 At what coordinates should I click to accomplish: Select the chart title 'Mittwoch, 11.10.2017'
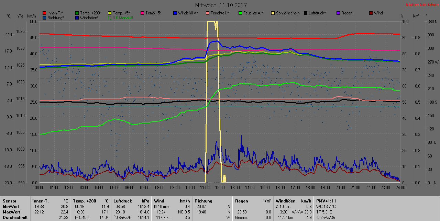tap(221, 5)
